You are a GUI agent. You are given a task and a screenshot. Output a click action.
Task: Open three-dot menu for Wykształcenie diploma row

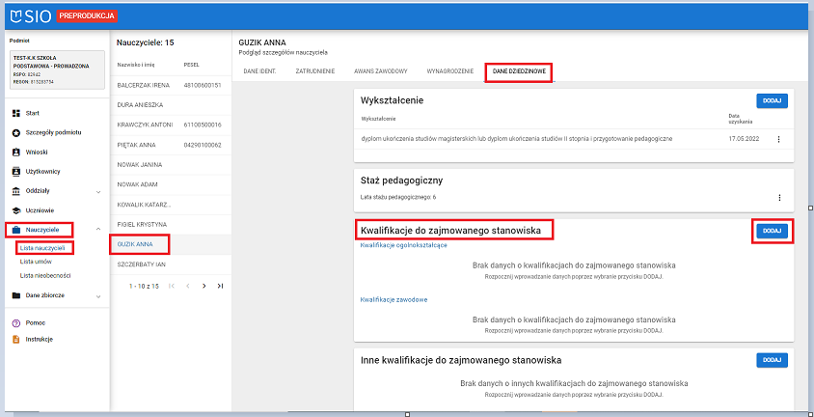778,139
